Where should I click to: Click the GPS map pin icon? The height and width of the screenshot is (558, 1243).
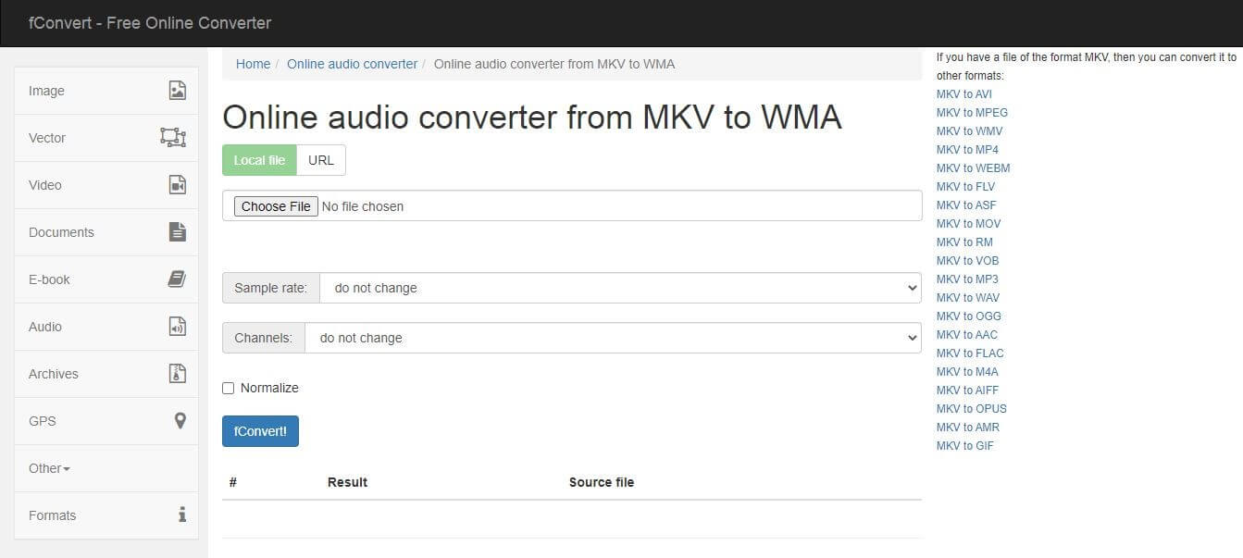point(180,421)
